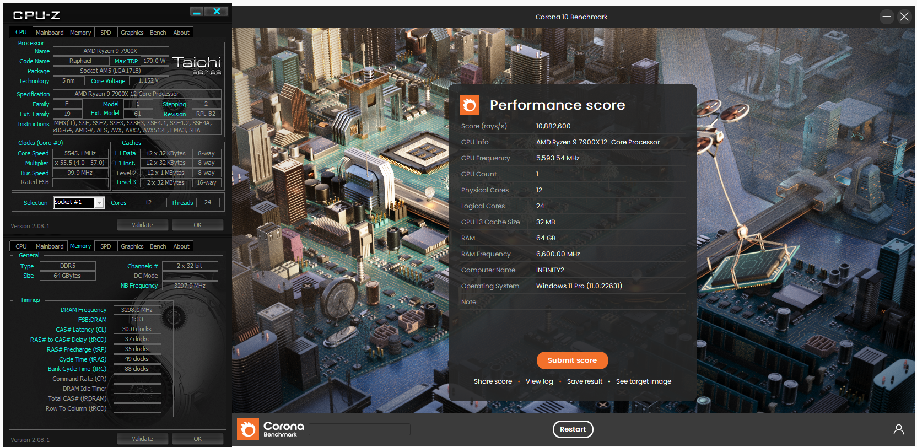Click the Score value 10,882,600

[553, 126]
